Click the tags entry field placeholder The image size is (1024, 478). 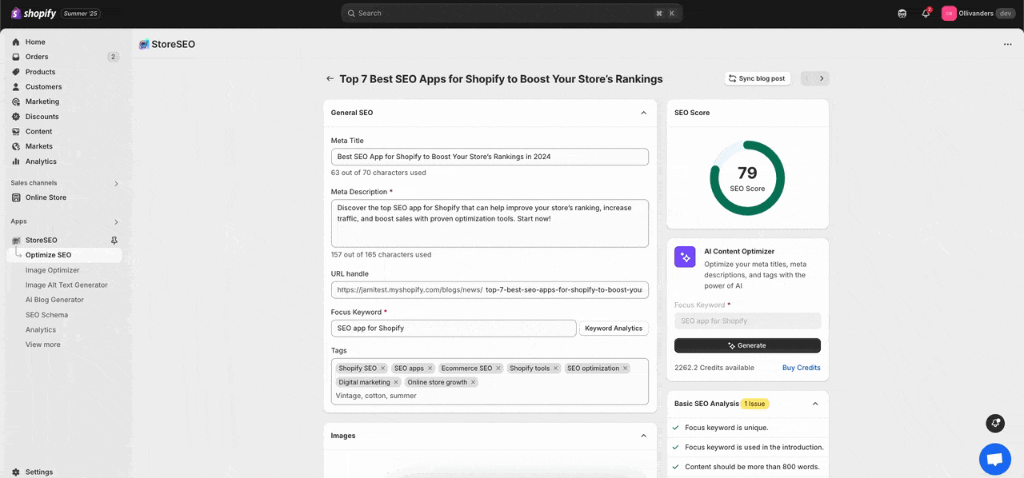click(376, 396)
